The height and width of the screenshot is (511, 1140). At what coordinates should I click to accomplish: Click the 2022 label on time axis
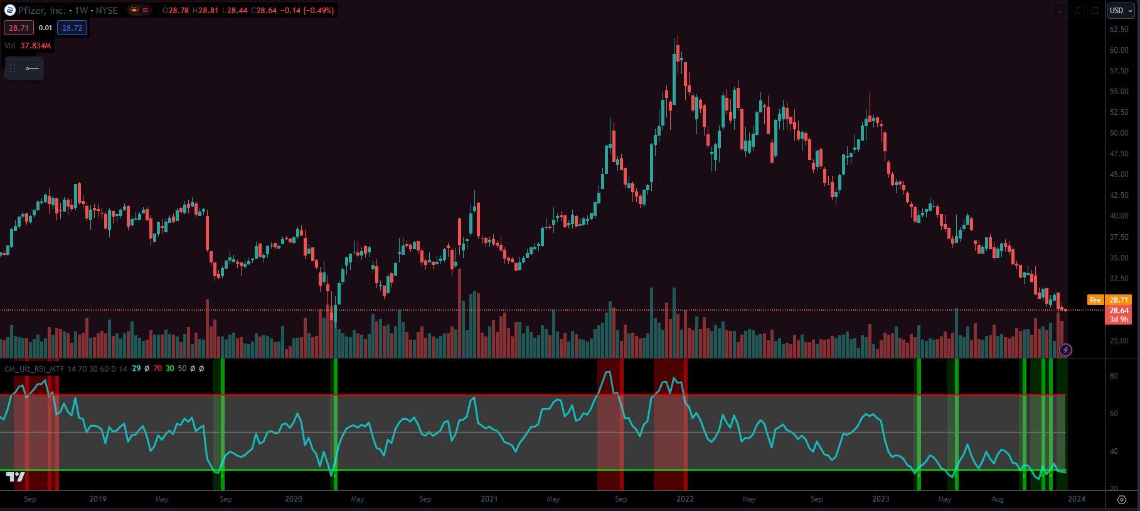685,499
